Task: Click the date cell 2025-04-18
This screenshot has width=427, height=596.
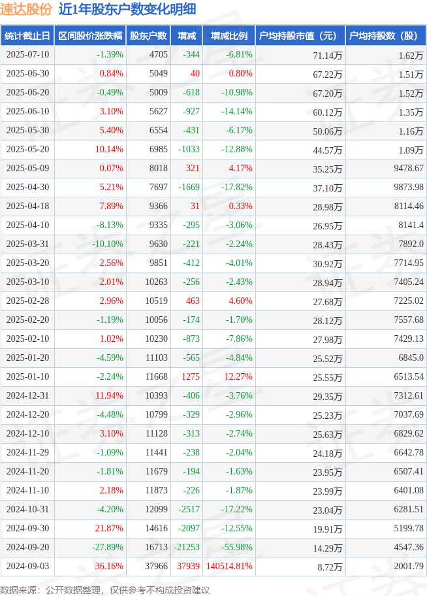Action: 27,206
